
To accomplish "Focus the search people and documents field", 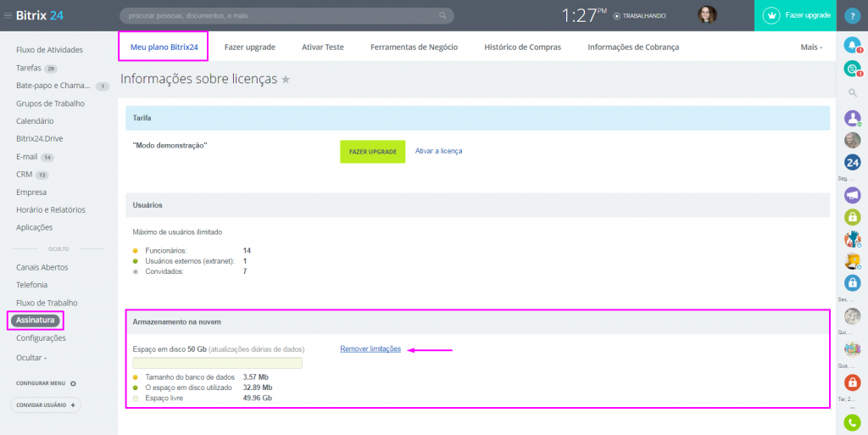I will (x=287, y=15).
